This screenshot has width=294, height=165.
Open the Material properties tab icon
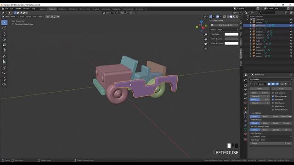[245, 134]
